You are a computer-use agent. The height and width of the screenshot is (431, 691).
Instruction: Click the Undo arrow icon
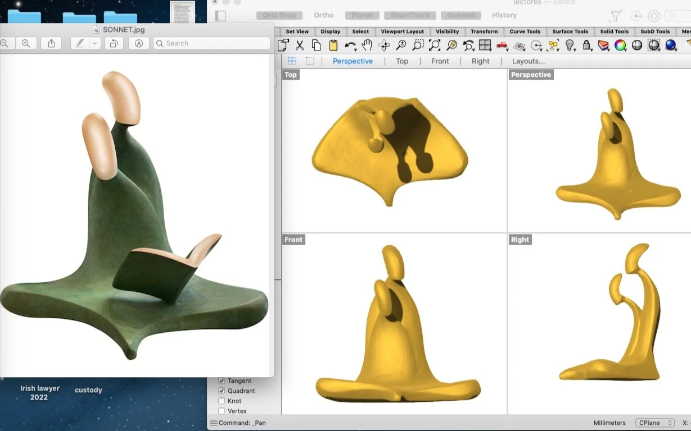tap(350, 45)
